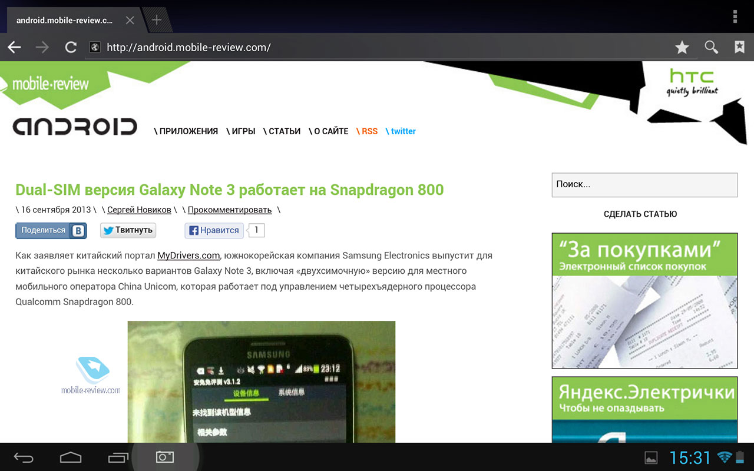This screenshot has height=471, width=754.
Task: Close the android.mobile-review tab
Action: tap(130, 20)
